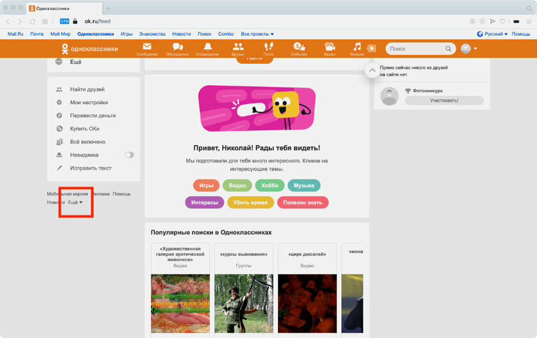
Task: Open the browser tab grid icon
Action: tap(45, 21)
